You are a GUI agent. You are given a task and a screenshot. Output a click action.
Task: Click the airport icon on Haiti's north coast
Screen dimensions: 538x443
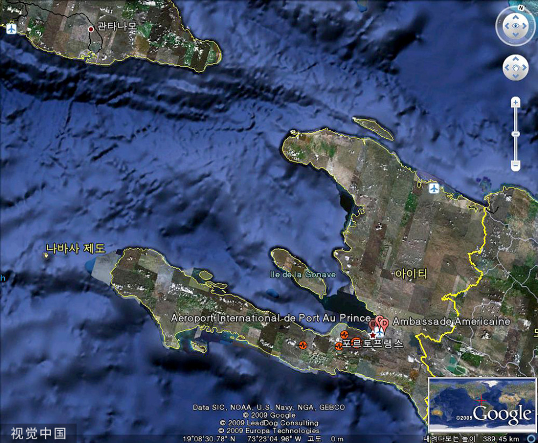pos(434,188)
